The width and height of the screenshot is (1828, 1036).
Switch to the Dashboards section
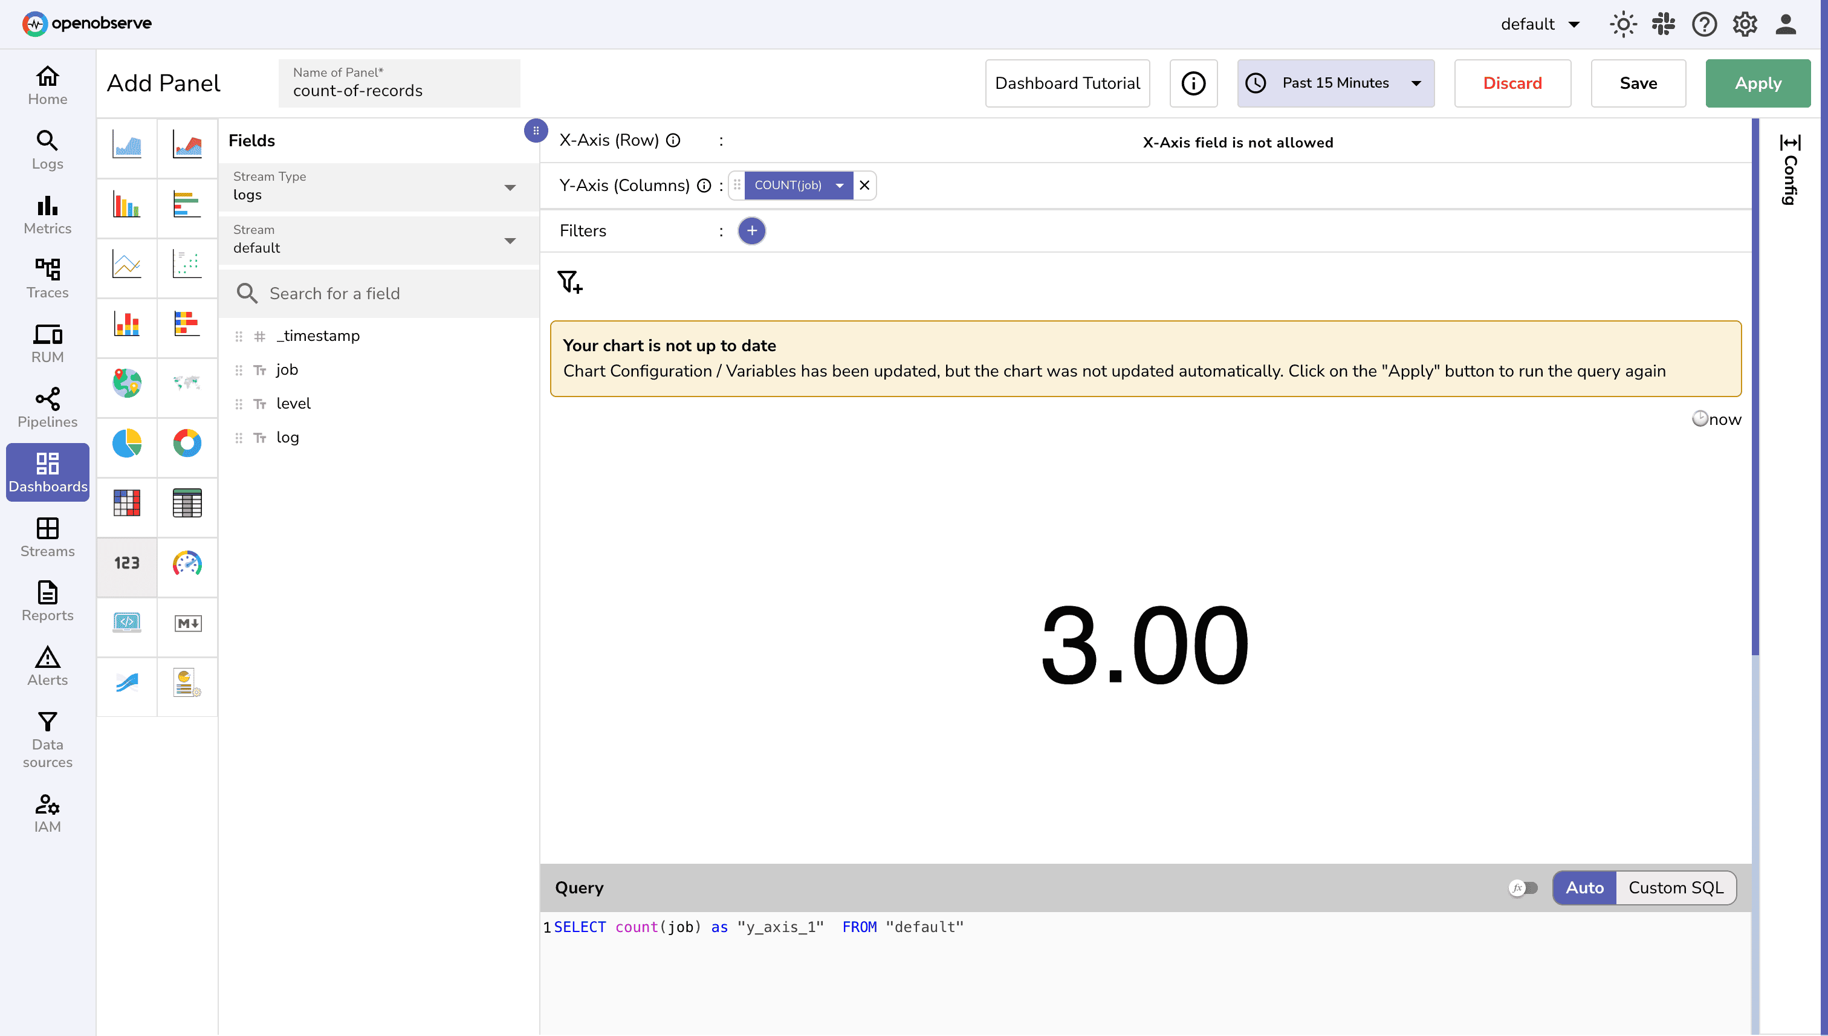pos(47,471)
